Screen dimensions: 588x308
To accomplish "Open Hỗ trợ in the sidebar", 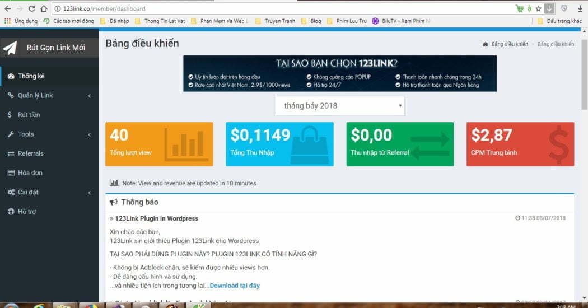I will click(x=49, y=212).
